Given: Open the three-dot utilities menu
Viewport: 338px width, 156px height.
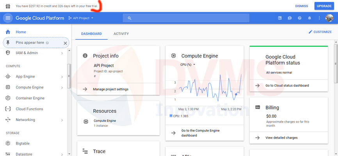Looking at the screenshot, I should click(x=320, y=18).
